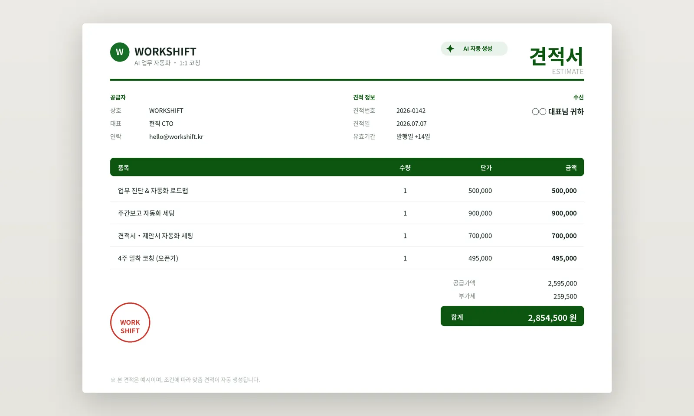The width and height of the screenshot is (694, 416).
Task: Click the quantity 1 for '견적서 · 제안서 자동화 세팅'
Action: (x=405, y=236)
